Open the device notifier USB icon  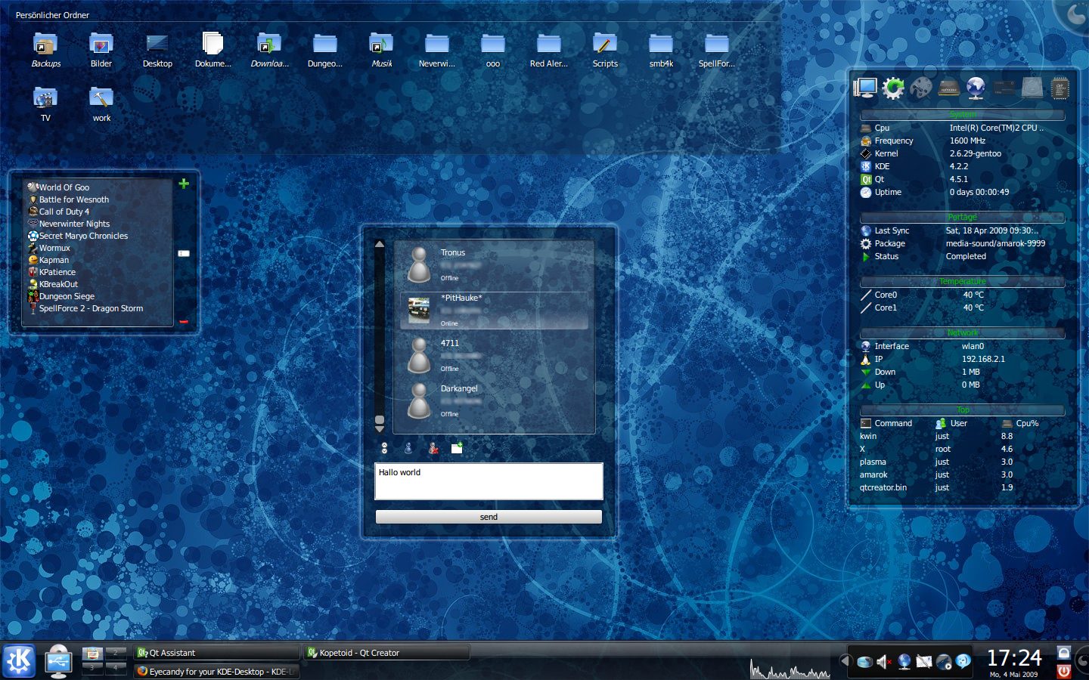(58, 661)
